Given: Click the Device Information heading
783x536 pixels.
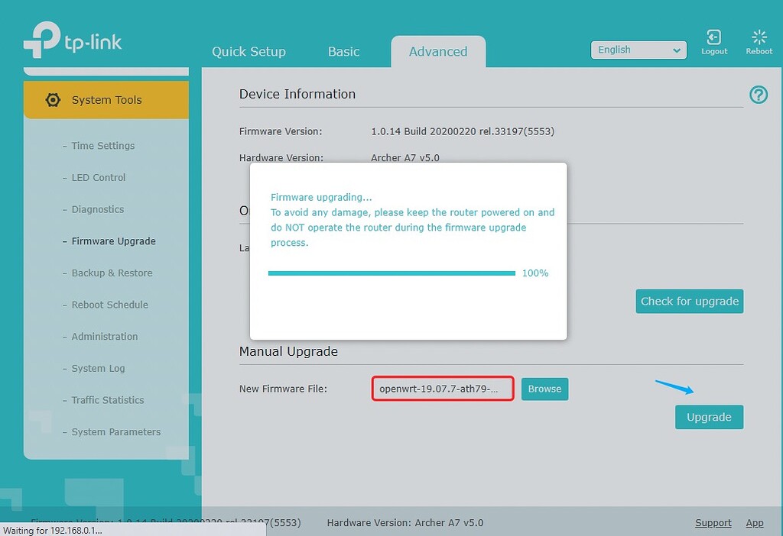Looking at the screenshot, I should [297, 94].
